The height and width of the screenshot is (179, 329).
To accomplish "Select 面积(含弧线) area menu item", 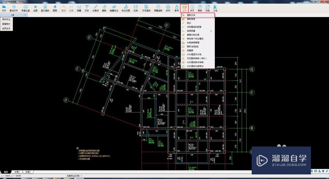I will click(198, 47).
